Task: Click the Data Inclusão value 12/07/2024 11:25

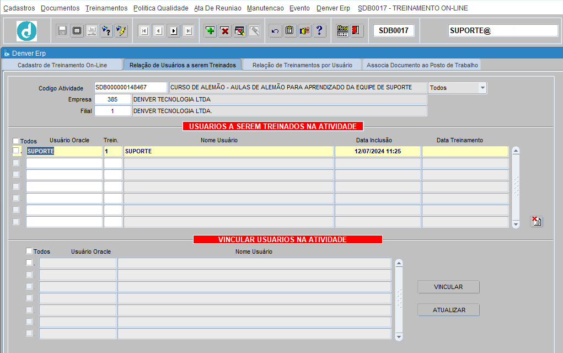Action: (x=378, y=151)
